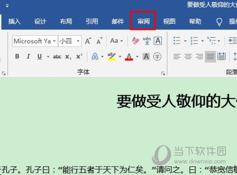This screenshot has width=237, height=175.
Task: Toggle justify alignment
Action: click(210, 57)
